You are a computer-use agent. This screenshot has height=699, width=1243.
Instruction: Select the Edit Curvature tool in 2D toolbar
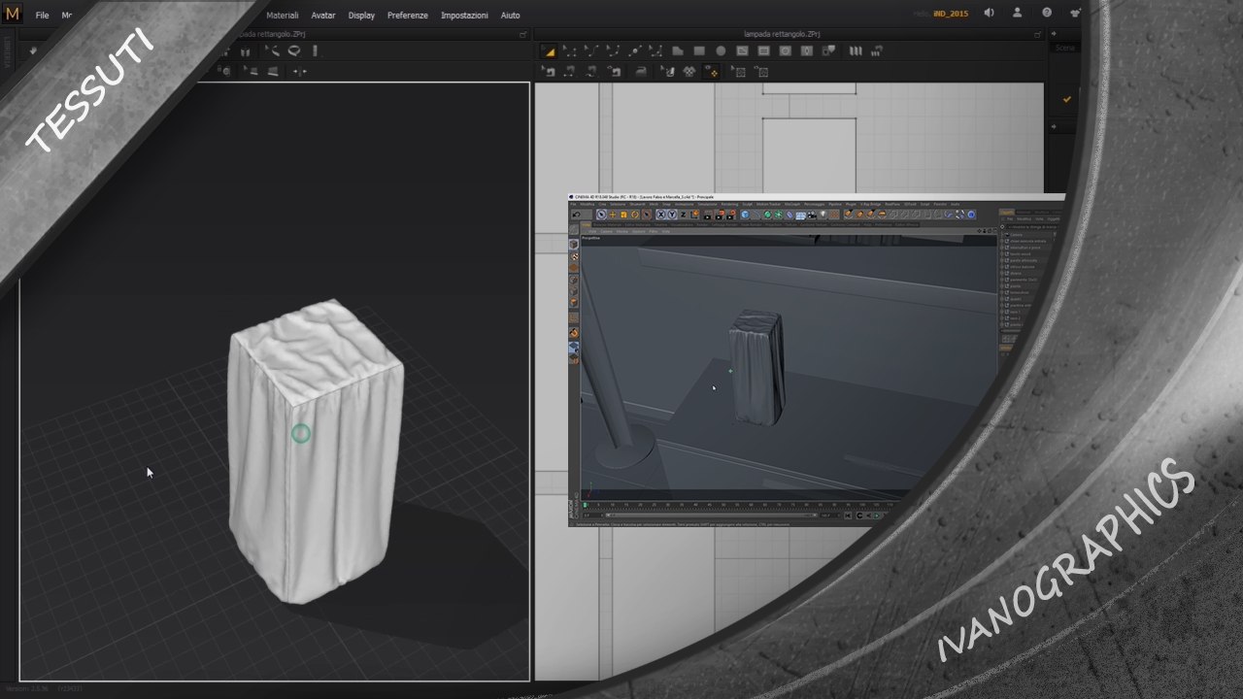pos(591,51)
